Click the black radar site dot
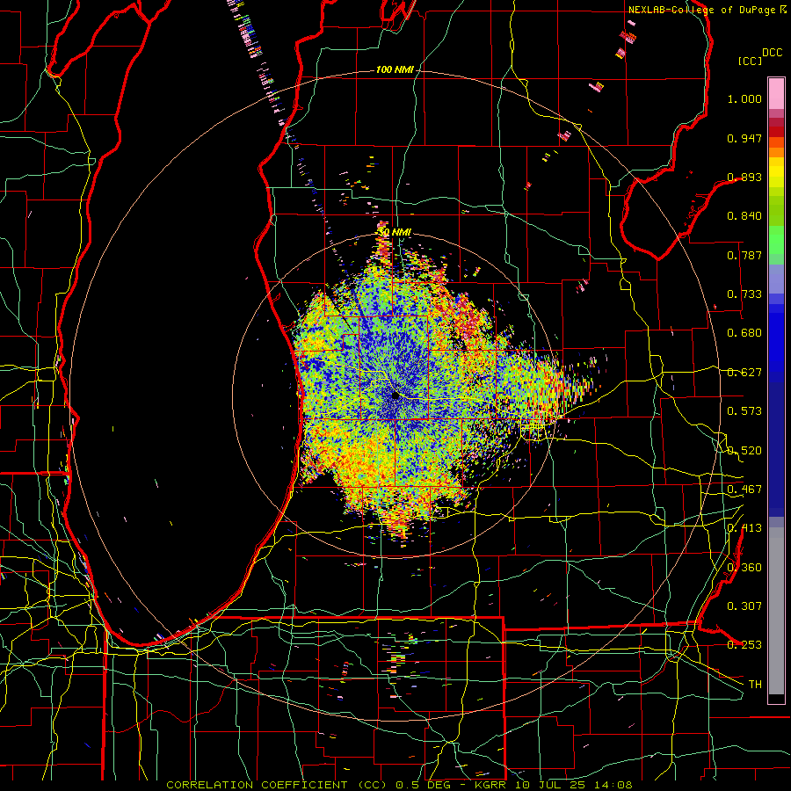The image size is (791, 791). (x=396, y=395)
